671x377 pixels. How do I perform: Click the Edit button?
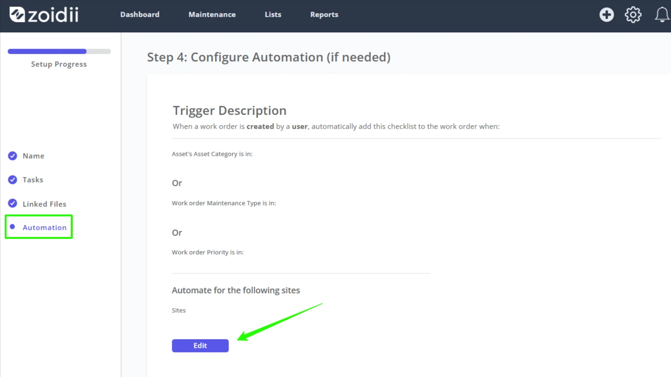click(200, 346)
